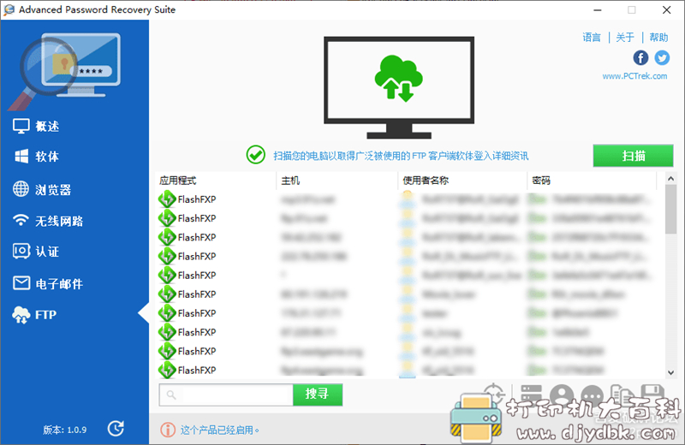Close the Advanced Password Recovery Suite window
Screen dimensions: 685x445
(666, 9)
